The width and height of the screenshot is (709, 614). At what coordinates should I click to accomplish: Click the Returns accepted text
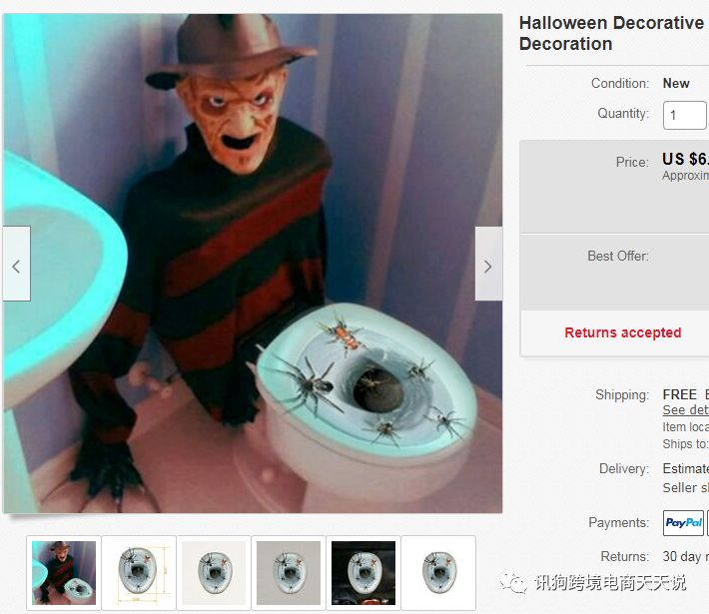tap(623, 332)
